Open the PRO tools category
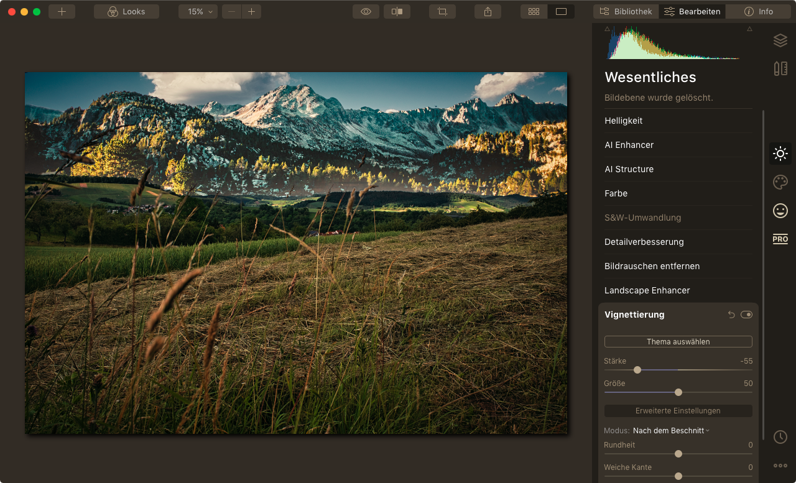 pos(780,239)
